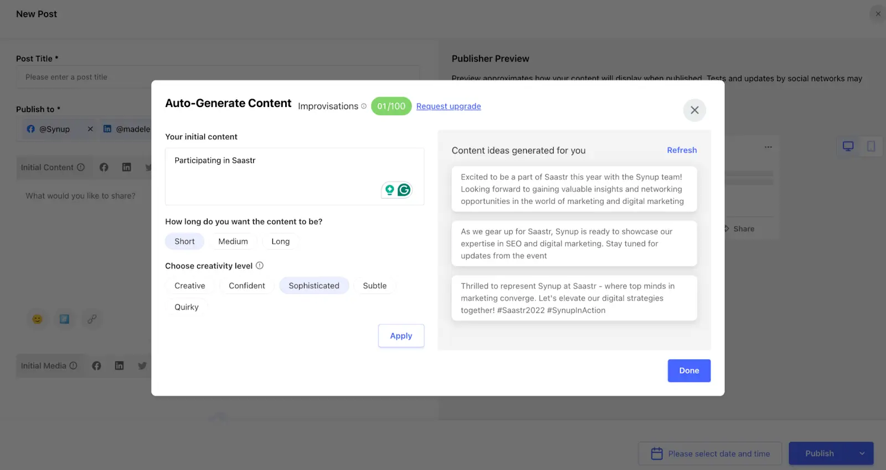Switch to LinkedIn content tab
This screenshot has width=886, height=470.
pyautogui.click(x=127, y=167)
